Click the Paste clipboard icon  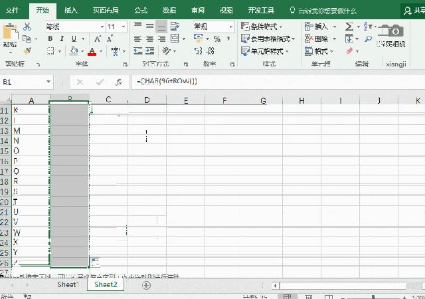click(x=11, y=33)
